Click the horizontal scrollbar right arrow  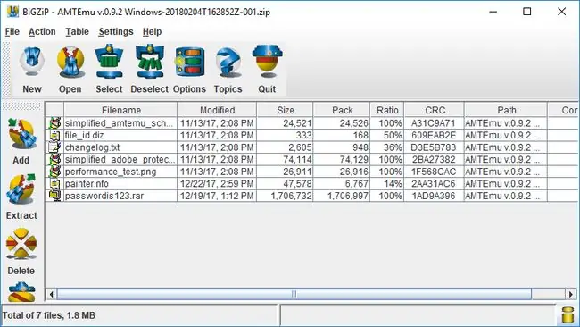(x=571, y=295)
